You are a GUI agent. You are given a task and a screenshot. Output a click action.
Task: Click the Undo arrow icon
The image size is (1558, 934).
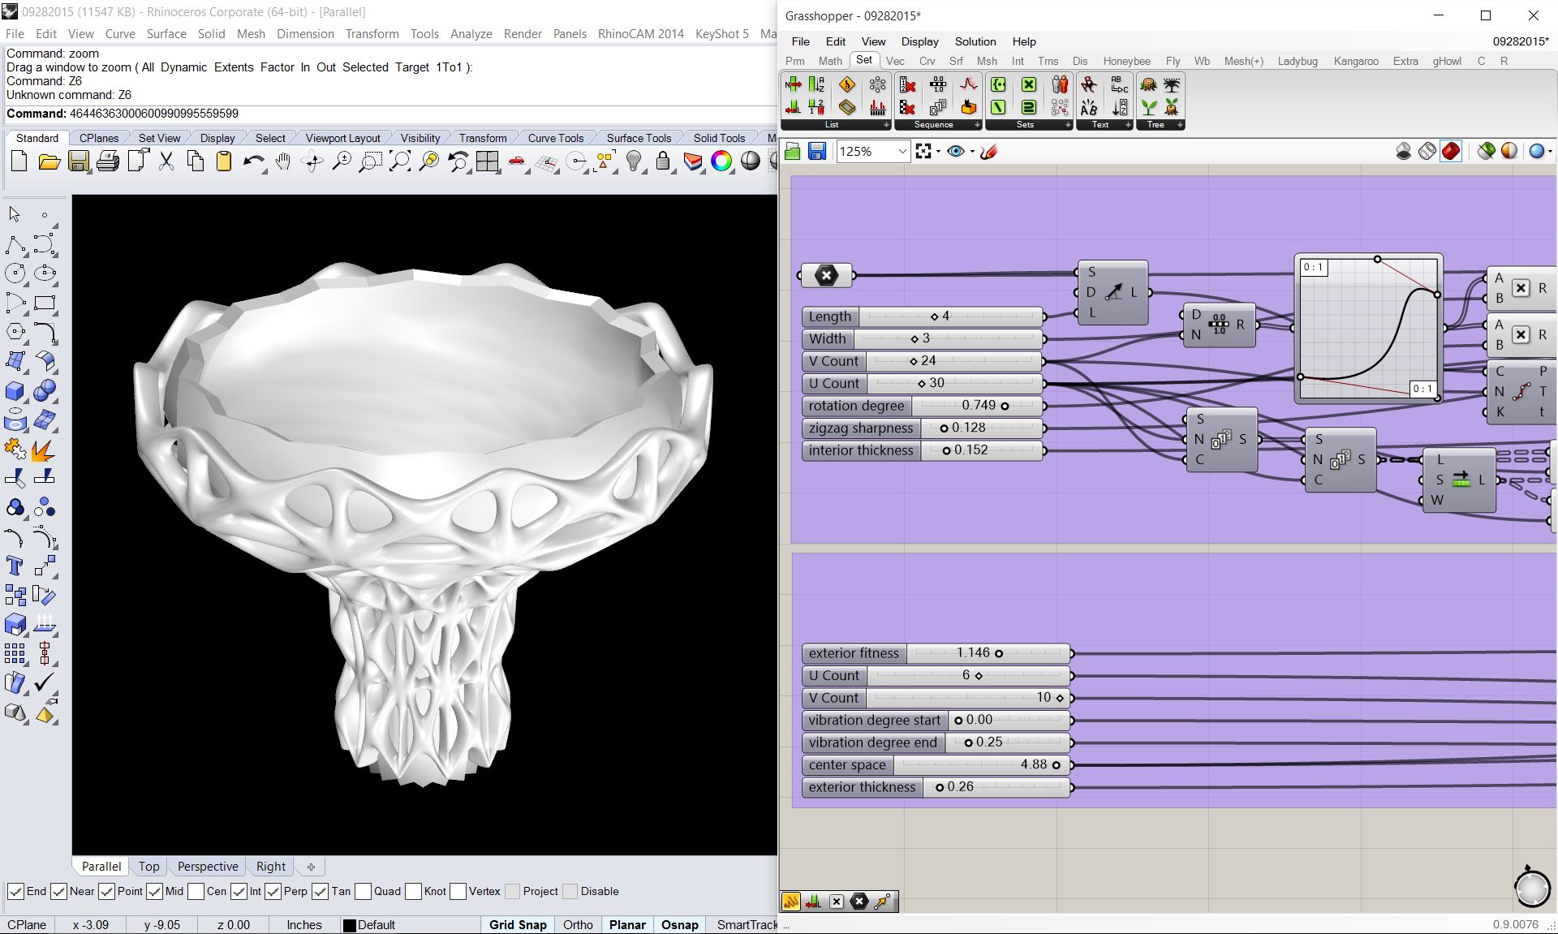point(252,161)
